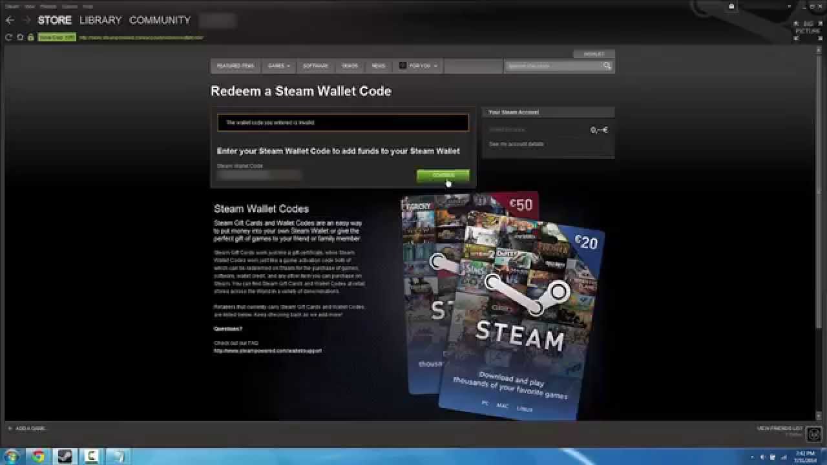This screenshot has width=827, height=465.
Task: Click the volume icon in system tray
Action: pyautogui.click(x=763, y=457)
